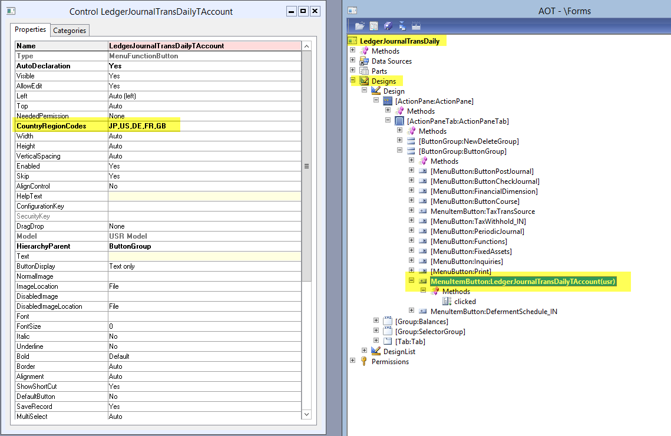Open the clicked method
Viewport: 671px width, 436px height.
[x=465, y=301]
